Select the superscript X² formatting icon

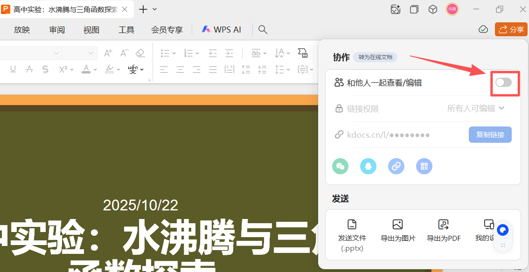click(x=63, y=69)
